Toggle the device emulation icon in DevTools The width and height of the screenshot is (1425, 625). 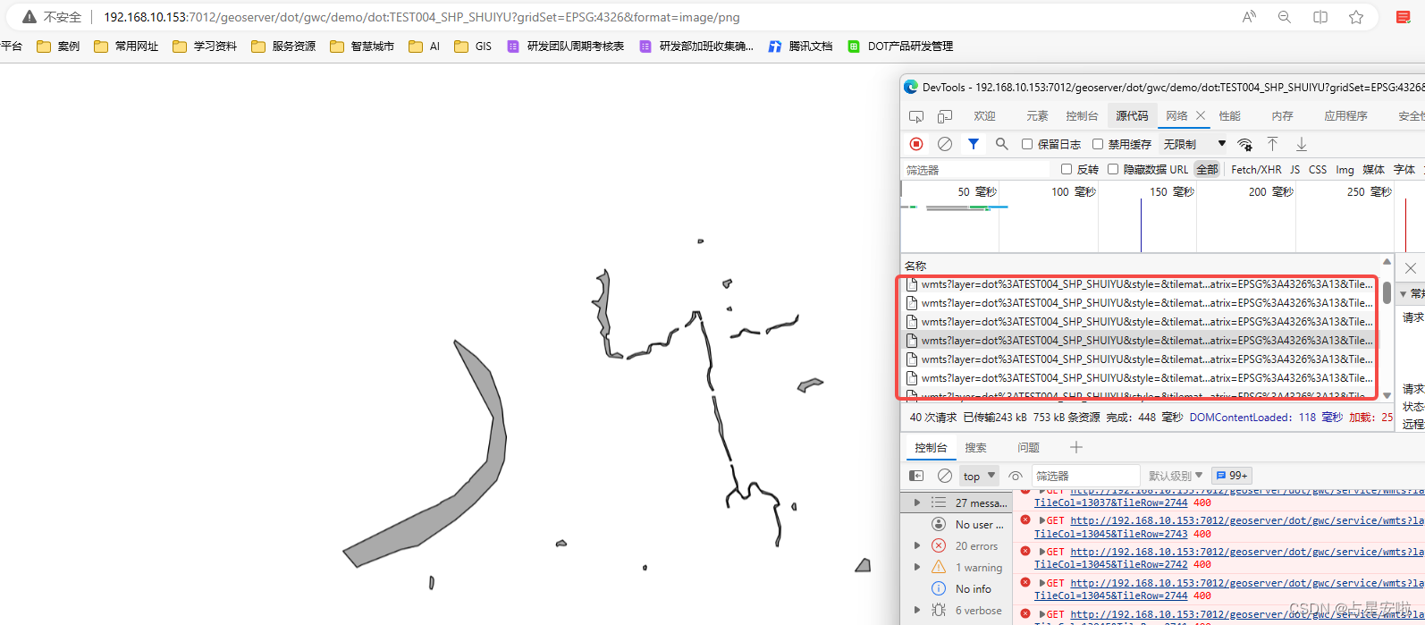[x=945, y=116]
